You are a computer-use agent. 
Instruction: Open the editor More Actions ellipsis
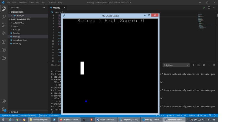click(214, 8)
